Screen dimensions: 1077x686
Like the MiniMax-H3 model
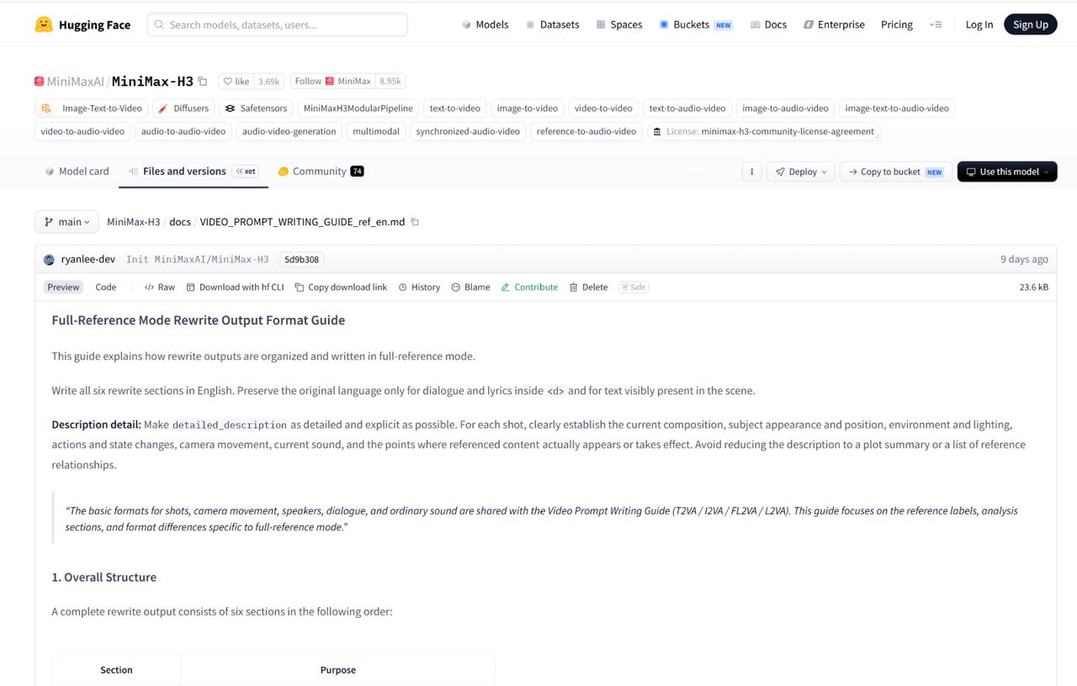pyautogui.click(x=236, y=82)
